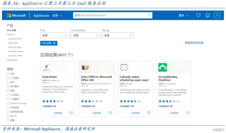Click 重置类别筛选器 reset filters link

click(x=194, y=43)
